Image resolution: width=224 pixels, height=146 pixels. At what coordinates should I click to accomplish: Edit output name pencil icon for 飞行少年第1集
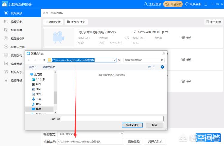[134, 32]
